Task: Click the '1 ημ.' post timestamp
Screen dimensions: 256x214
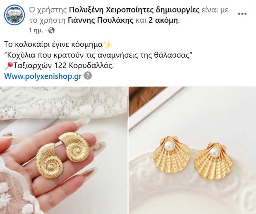Action: 36,30
